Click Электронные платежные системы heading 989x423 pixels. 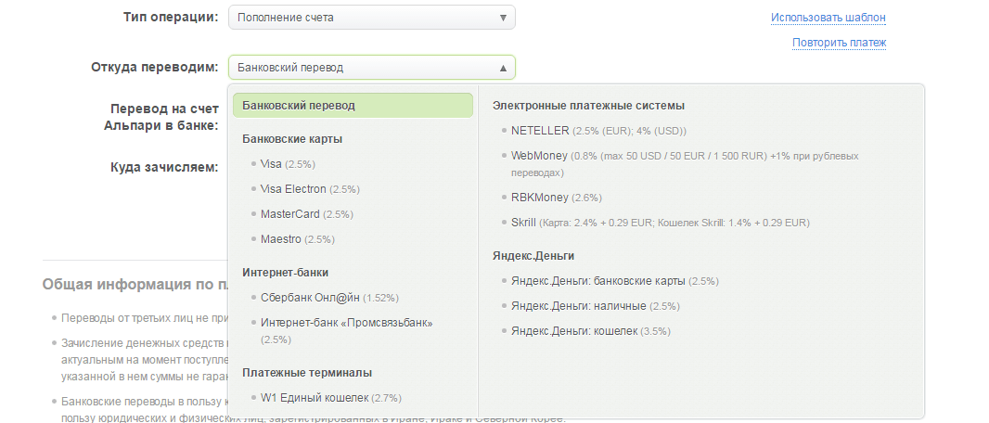[x=588, y=106]
